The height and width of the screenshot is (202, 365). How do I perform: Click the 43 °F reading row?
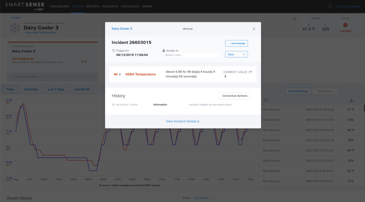tap(311, 171)
